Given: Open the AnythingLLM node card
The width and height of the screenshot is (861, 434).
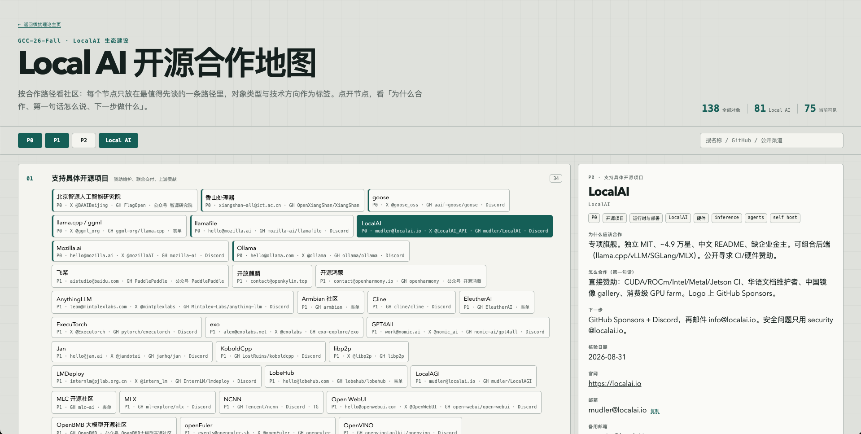Looking at the screenshot, I should tap(173, 302).
